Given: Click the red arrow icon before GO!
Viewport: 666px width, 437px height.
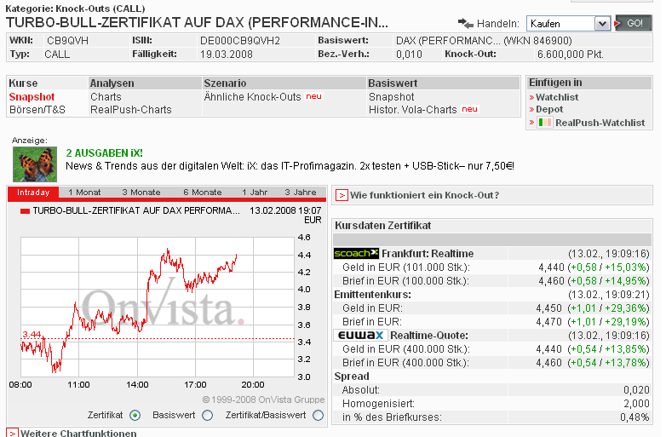Looking at the screenshot, I should point(617,24).
